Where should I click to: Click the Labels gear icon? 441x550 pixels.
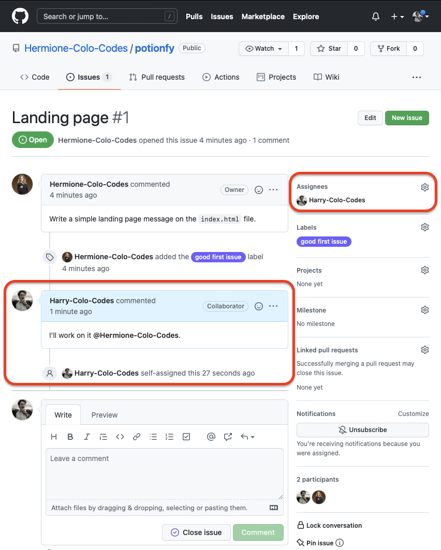pos(425,227)
